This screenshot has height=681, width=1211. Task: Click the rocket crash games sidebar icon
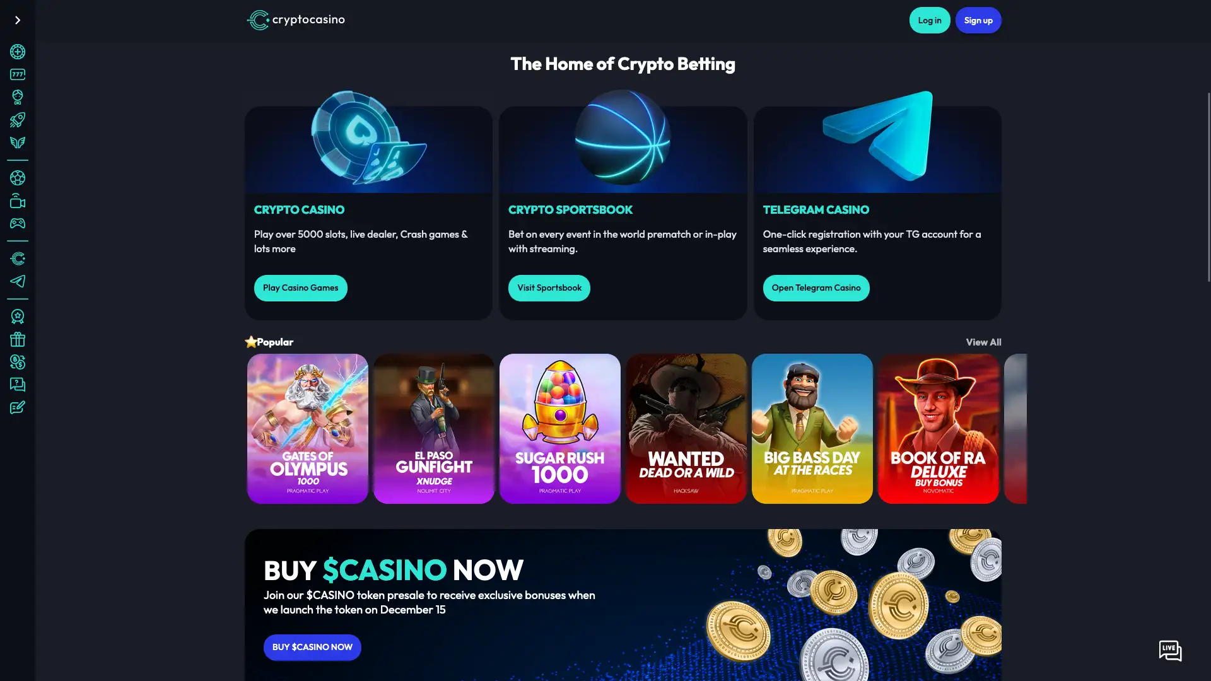click(x=18, y=120)
